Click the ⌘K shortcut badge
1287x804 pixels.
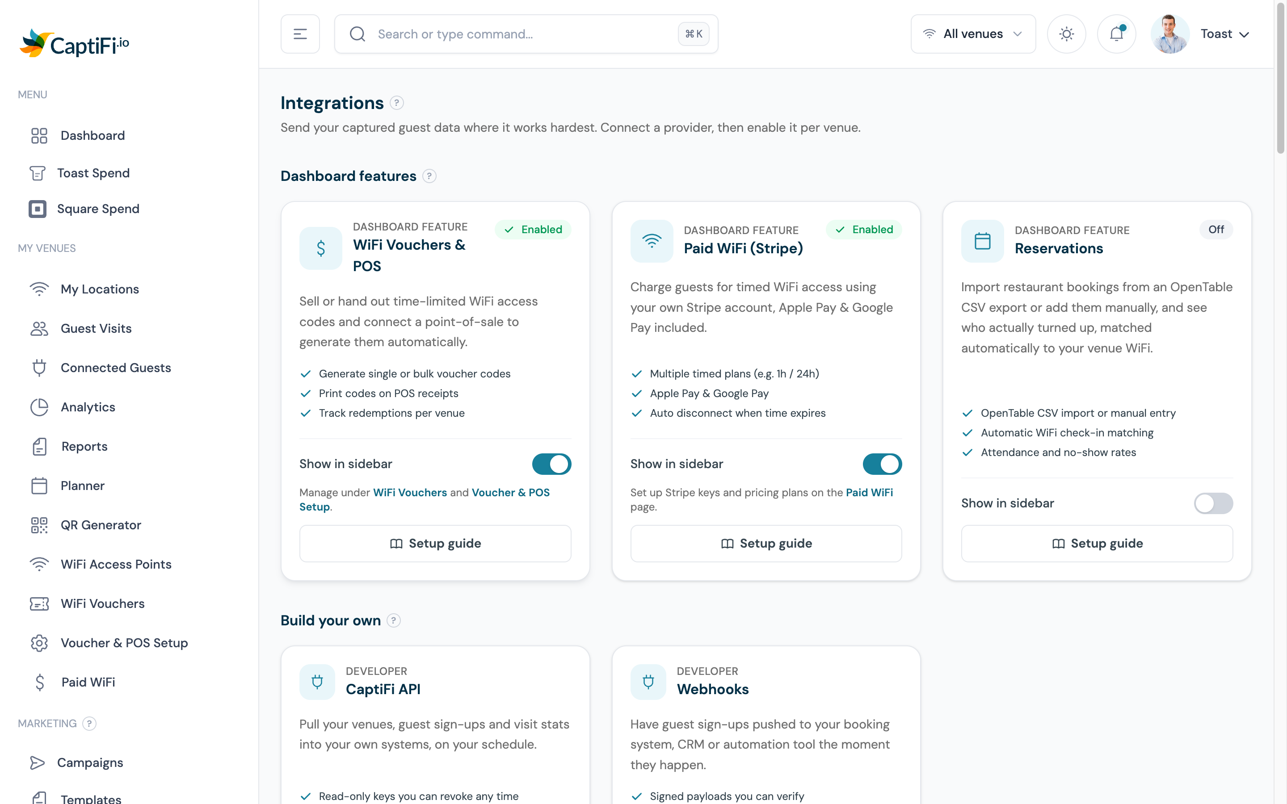pyautogui.click(x=694, y=34)
